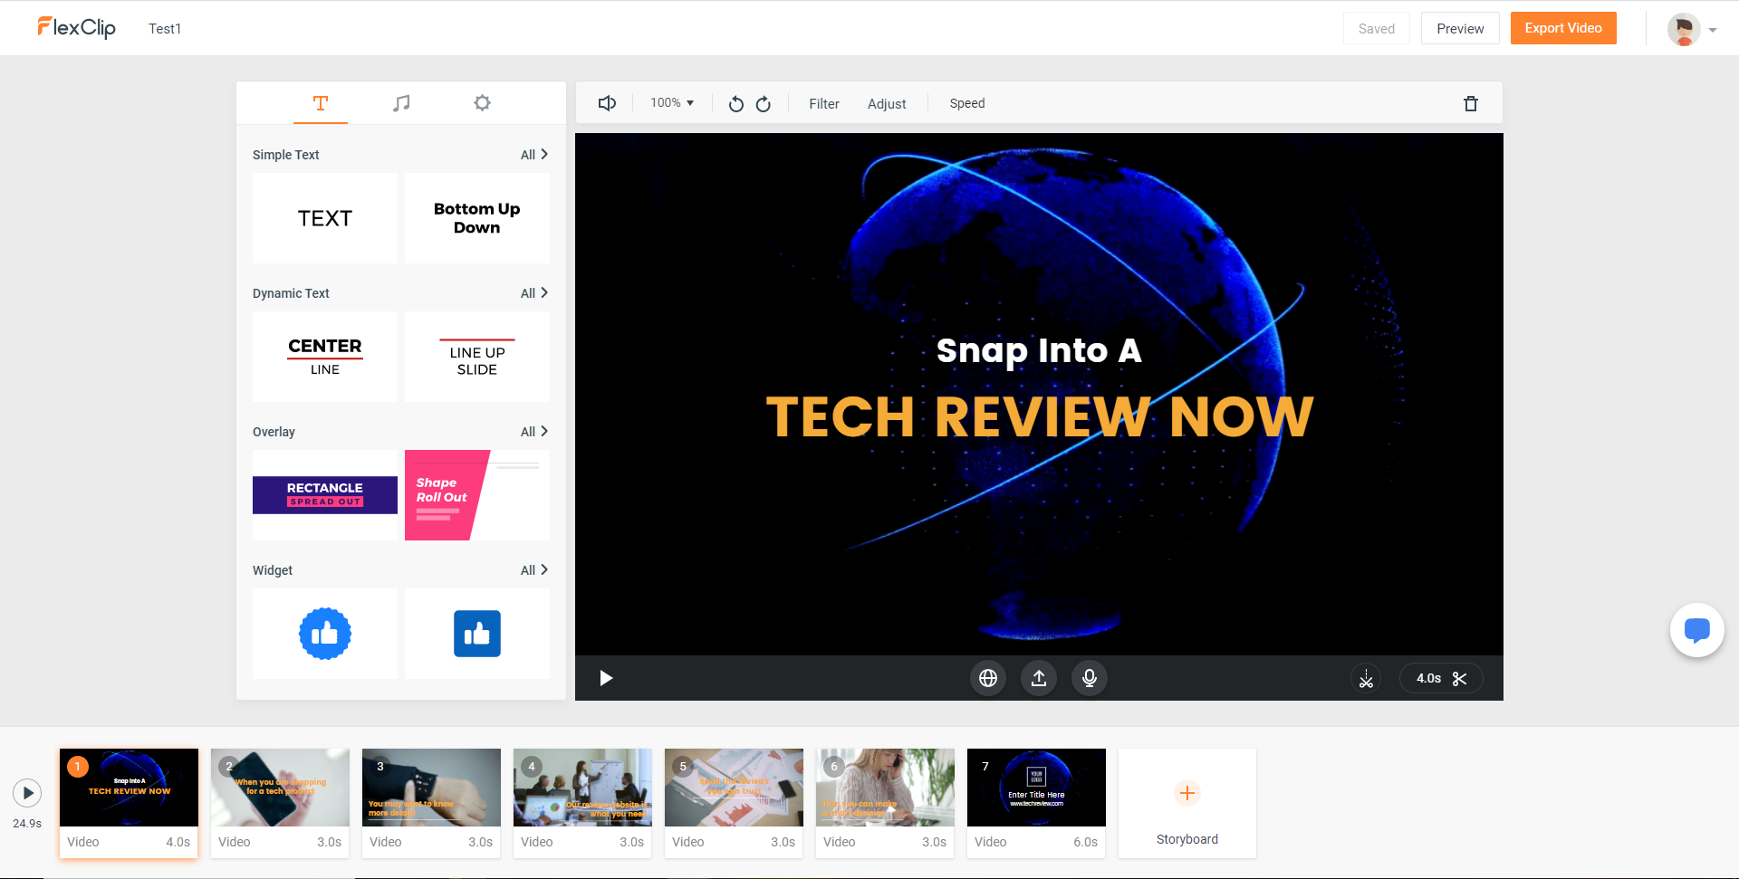This screenshot has height=879, width=1739.
Task: Open the chat support bubble
Action: click(1696, 630)
